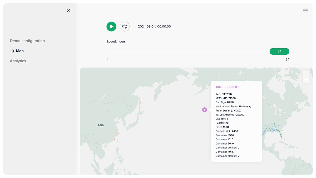Click the MMSI: 413171000 line
This screenshot has height=178, width=316.
coord(226,98)
